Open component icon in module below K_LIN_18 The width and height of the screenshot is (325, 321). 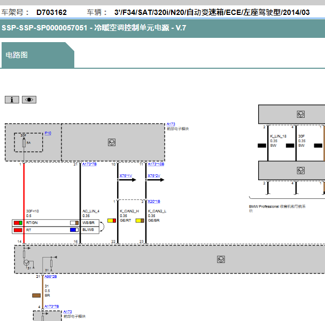pyautogui.click(x=301, y=171)
